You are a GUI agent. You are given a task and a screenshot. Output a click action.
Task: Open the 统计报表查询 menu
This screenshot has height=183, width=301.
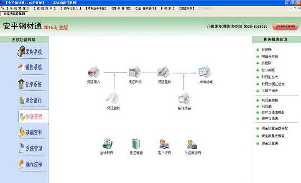[x=146, y=8]
